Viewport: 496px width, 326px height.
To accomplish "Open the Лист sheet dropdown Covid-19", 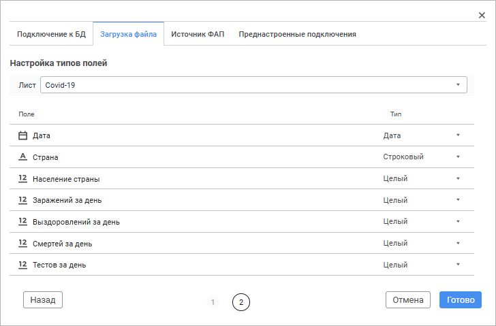I will pos(253,84).
